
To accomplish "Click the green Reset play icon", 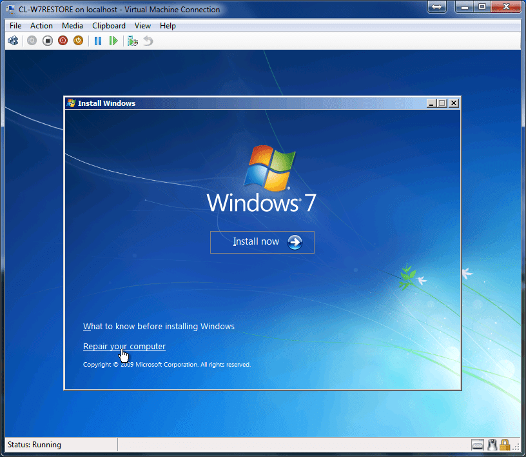I will coord(113,41).
